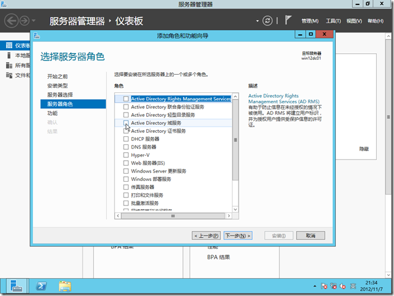The image size is (394, 296).
Task: Check the 批量激活服务 role
Action: pos(126,203)
